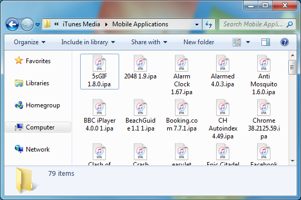Click the 'Anti Mosquito 1.6.0.ipa' file name
This screenshot has height=200, width=301.
(264, 84)
